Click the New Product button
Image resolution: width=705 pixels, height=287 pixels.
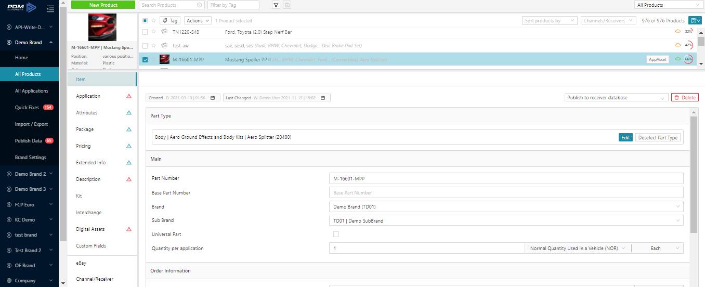[103, 5]
